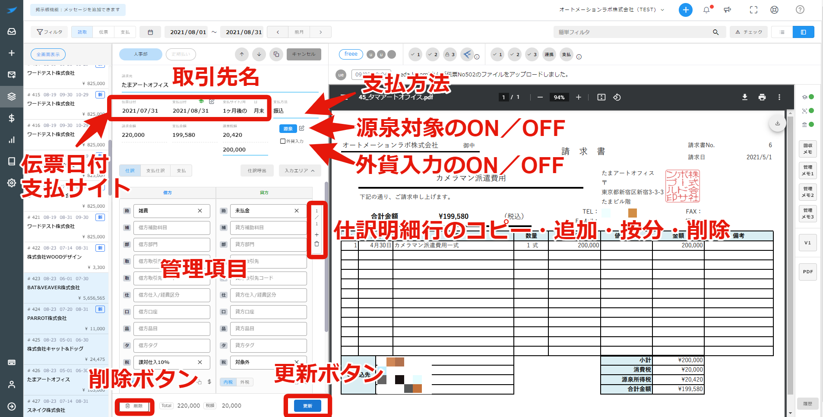Open the 支払方法 payment method dropdown

click(295, 111)
